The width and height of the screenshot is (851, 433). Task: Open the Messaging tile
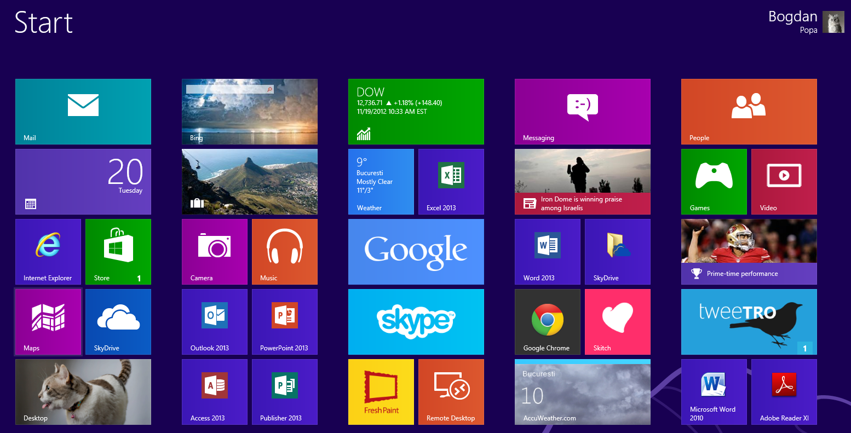583,112
